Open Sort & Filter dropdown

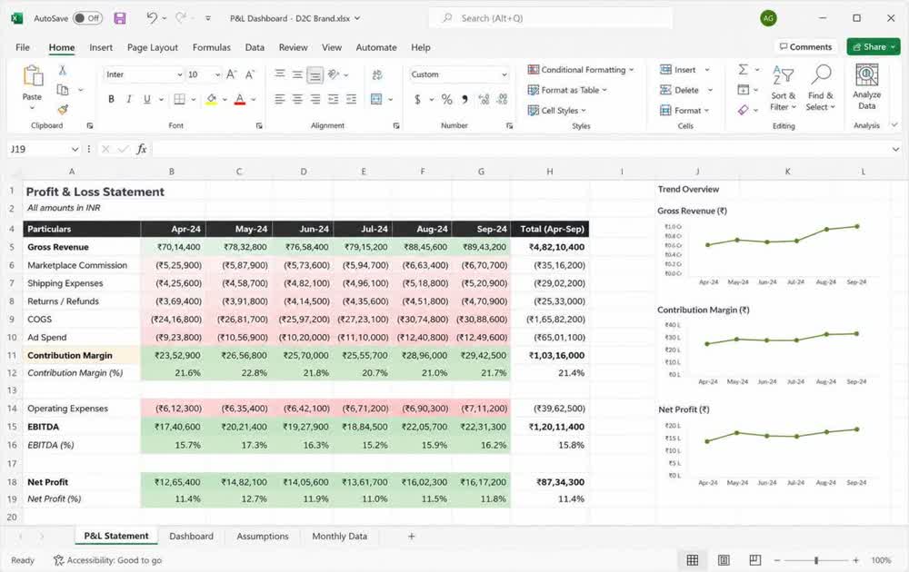coord(783,87)
